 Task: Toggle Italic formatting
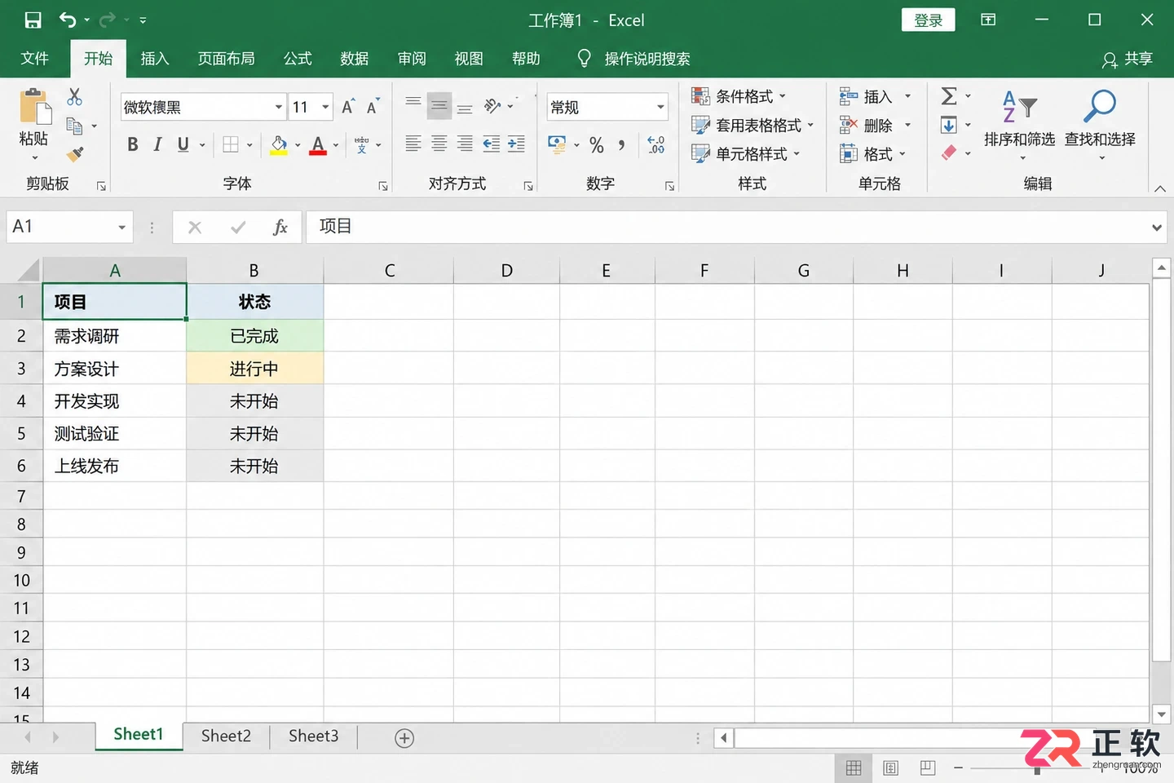point(158,145)
